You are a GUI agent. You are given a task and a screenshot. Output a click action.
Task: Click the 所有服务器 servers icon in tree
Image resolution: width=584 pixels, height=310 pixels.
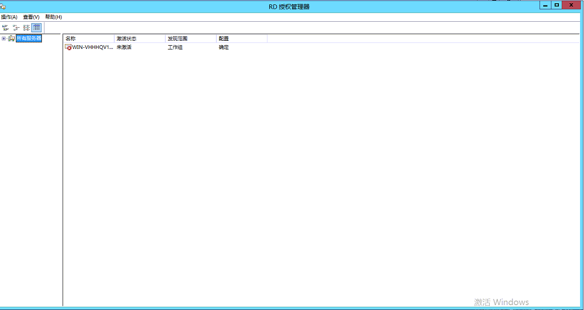click(11, 38)
